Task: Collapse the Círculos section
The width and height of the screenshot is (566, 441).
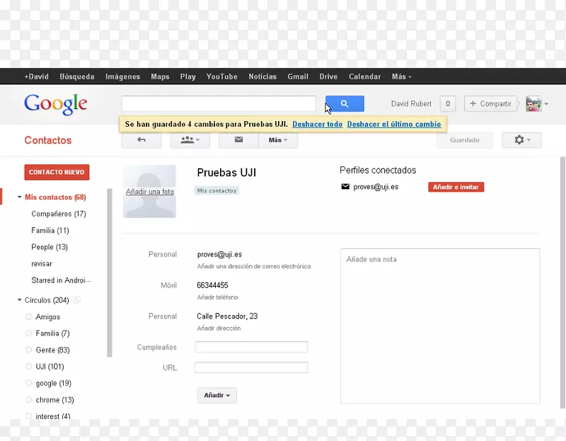Action: point(20,299)
